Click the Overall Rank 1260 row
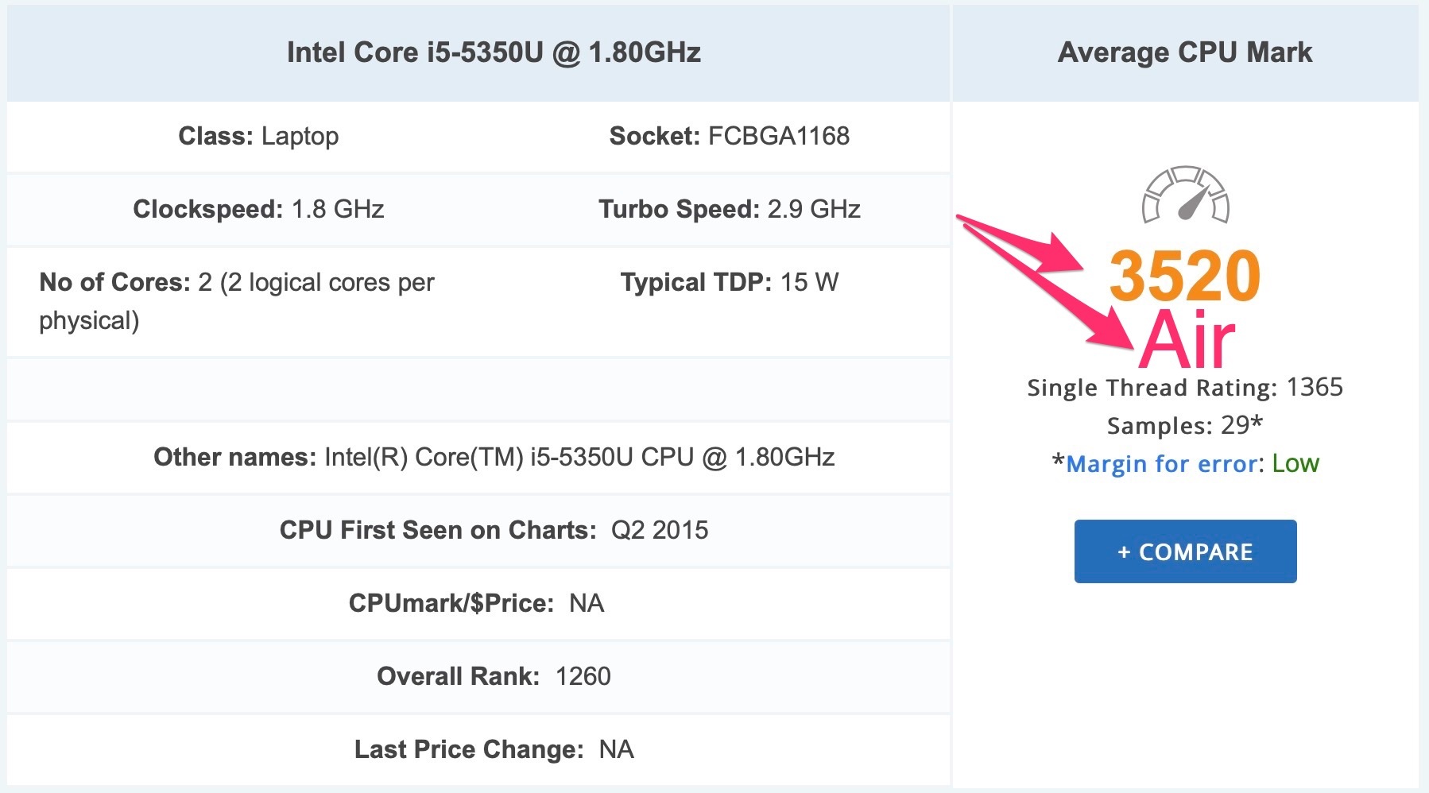1429x793 pixels. click(478, 676)
